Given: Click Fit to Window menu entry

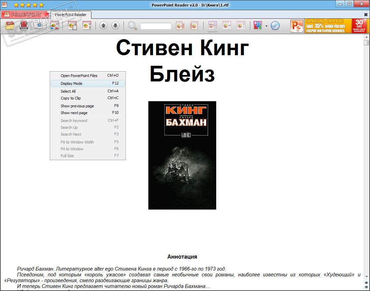Looking at the screenshot, I should tap(88, 149).
